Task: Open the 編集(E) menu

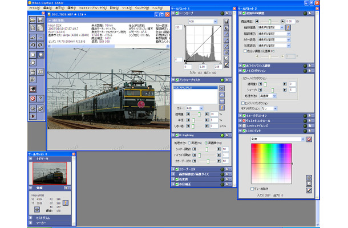Action: click(47, 8)
